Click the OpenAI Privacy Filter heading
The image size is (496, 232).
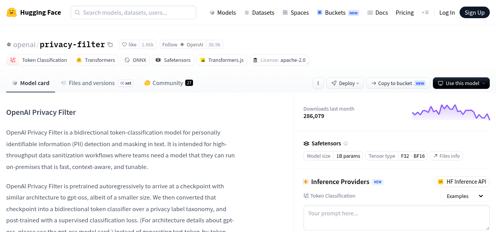41,112
